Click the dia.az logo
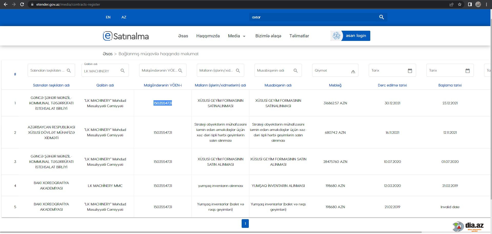The width and height of the screenshot is (492, 234). tap(468, 226)
